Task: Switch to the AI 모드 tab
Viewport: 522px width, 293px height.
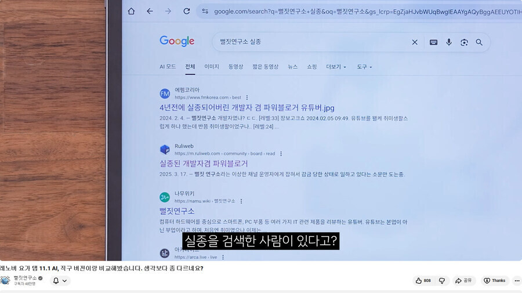Action: pyautogui.click(x=168, y=67)
